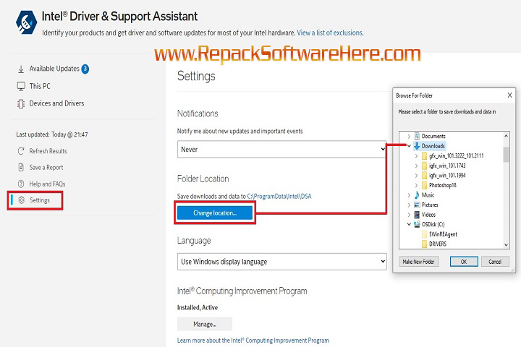Open the Use Windows display language dropdown
The height and width of the screenshot is (347, 521).
tap(281, 262)
